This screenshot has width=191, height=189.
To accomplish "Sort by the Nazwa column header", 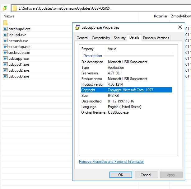I will (69, 16).
